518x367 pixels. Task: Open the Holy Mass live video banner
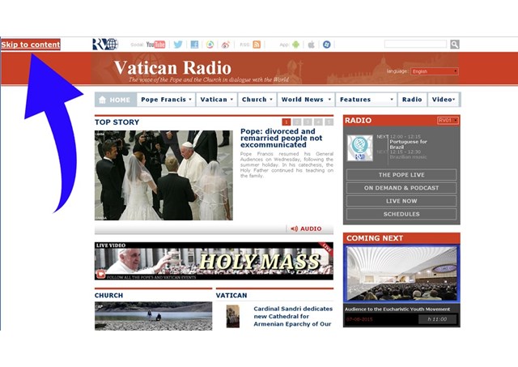point(214,261)
